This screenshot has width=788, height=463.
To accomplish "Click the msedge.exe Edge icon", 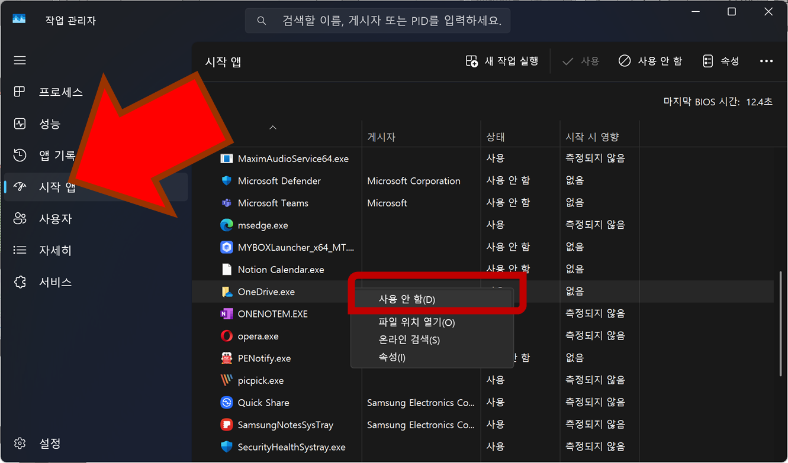I will pos(227,225).
